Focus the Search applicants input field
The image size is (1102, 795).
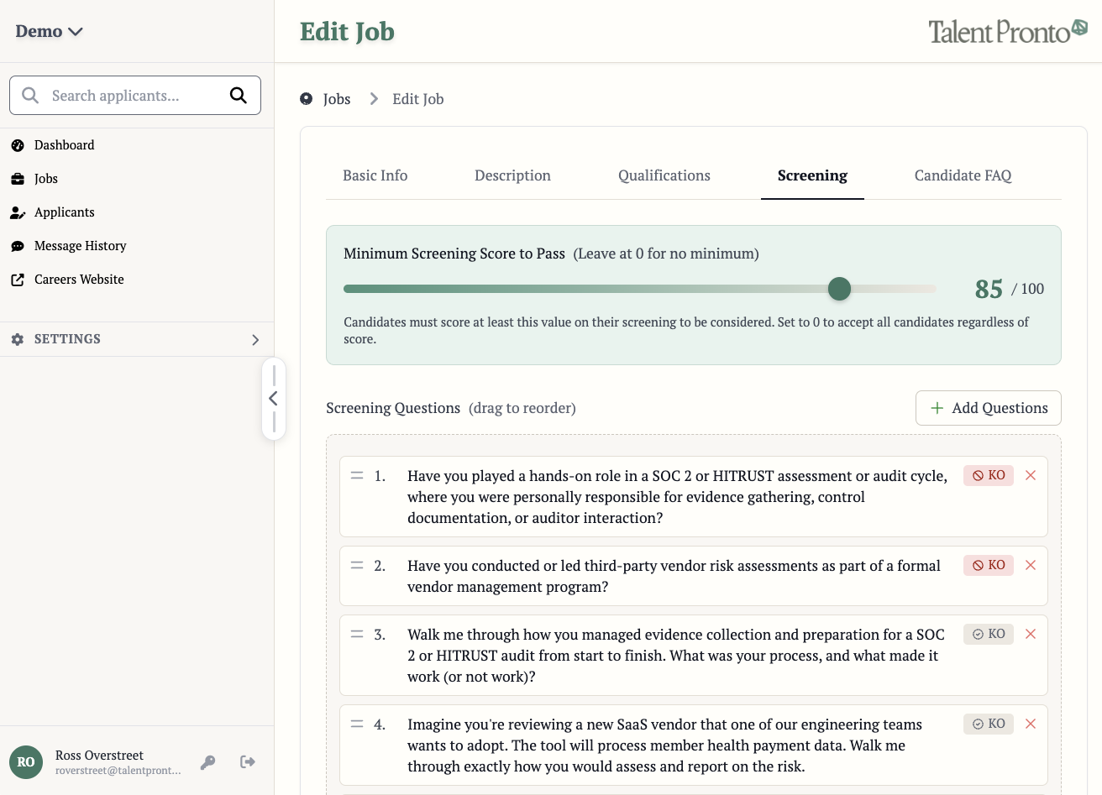(134, 96)
